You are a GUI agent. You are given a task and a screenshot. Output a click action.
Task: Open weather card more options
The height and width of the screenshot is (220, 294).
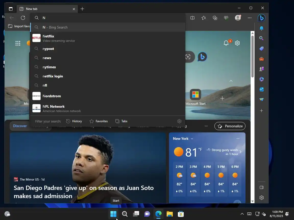click(x=238, y=139)
